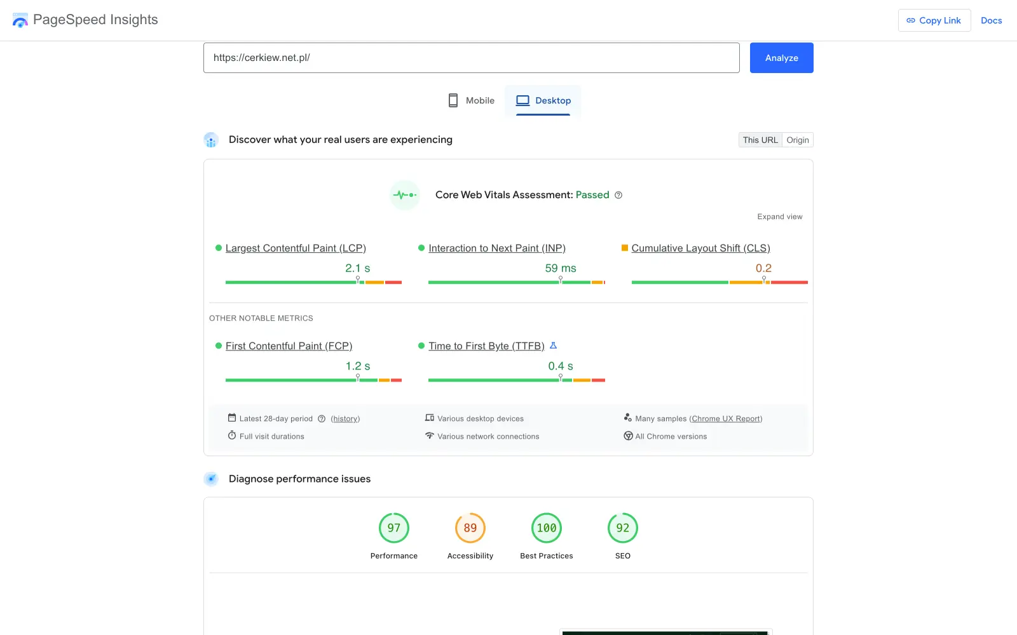Open the Docs link

pyautogui.click(x=992, y=20)
